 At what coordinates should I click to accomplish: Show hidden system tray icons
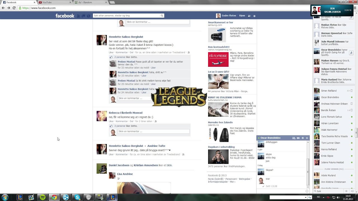point(324,197)
